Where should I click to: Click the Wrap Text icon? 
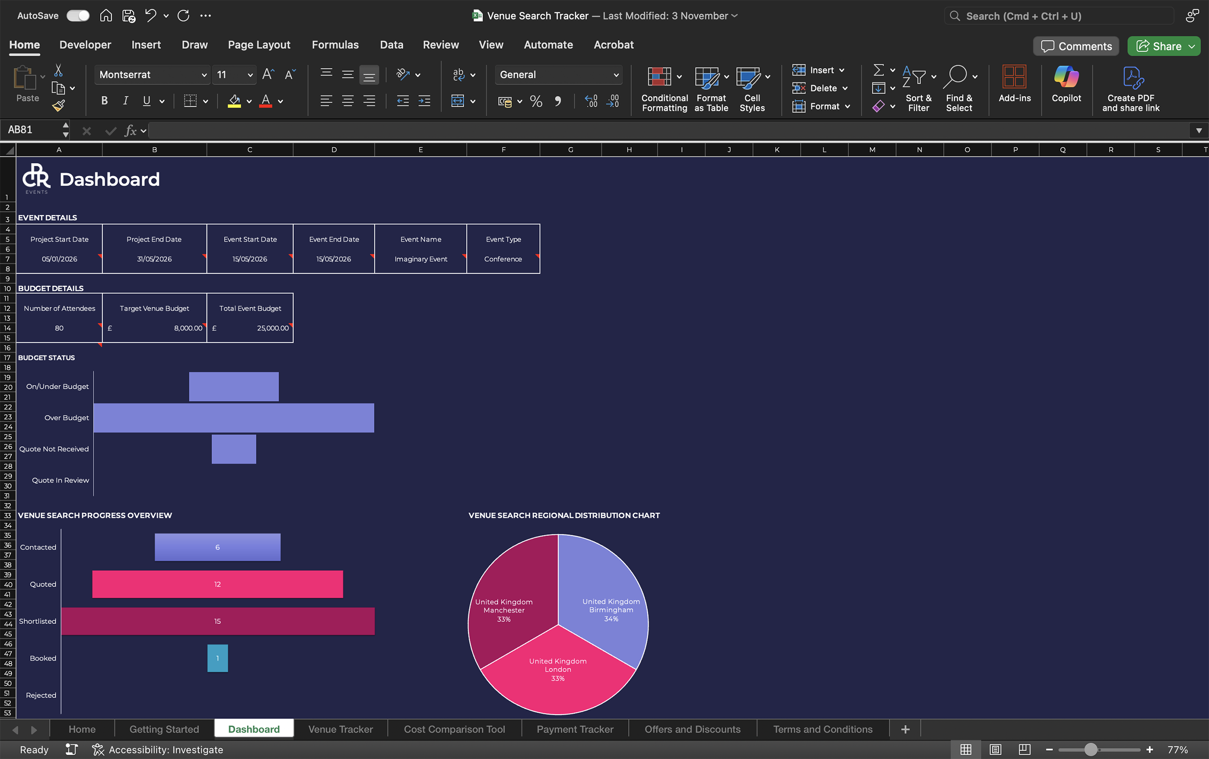[458, 75]
